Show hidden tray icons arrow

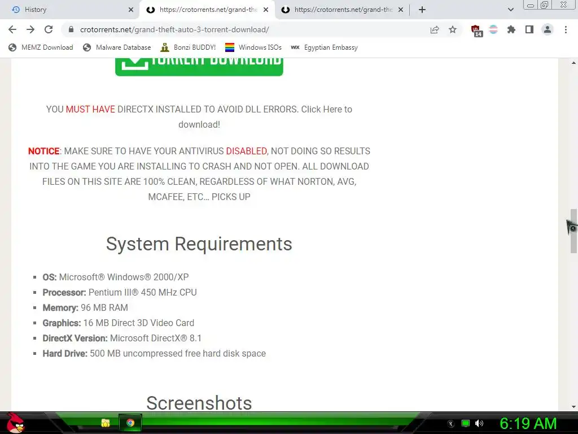pyautogui.click(x=450, y=424)
